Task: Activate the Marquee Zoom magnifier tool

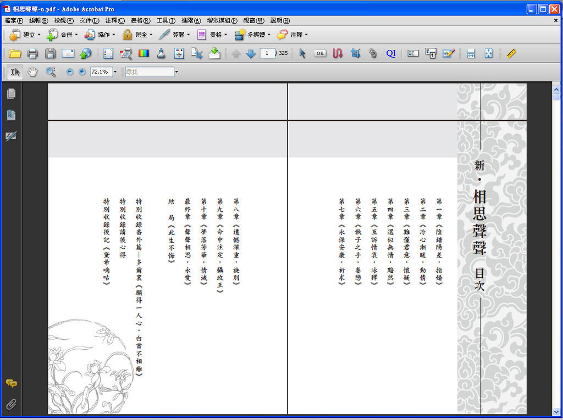Action: [x=51, y=72]
